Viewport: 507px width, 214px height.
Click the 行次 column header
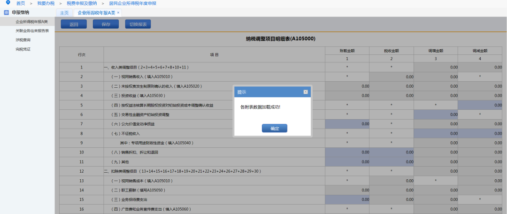(82, 55)
